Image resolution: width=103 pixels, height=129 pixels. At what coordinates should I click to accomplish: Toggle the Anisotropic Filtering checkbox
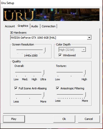[x=58, y=88]
